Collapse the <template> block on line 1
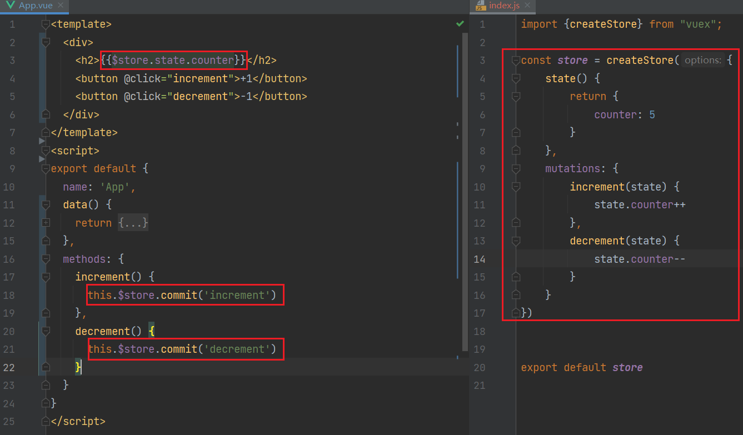Screen dimensions: 743x435 (46, 24)
